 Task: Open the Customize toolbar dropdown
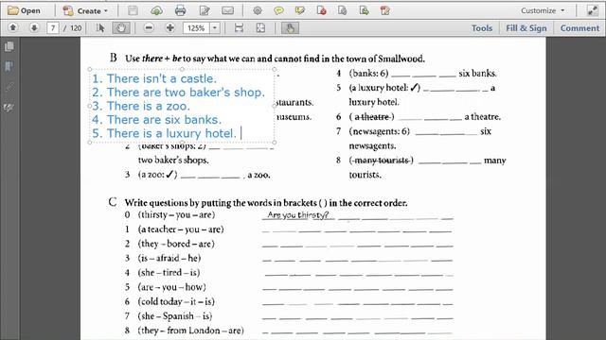[x=543, y=10]
